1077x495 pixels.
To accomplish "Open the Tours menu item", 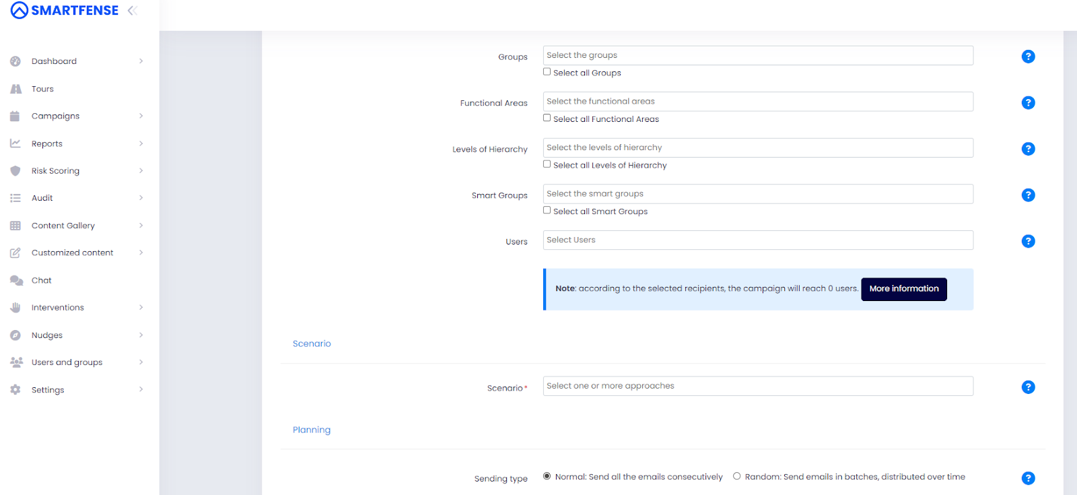I will point(42,89).
